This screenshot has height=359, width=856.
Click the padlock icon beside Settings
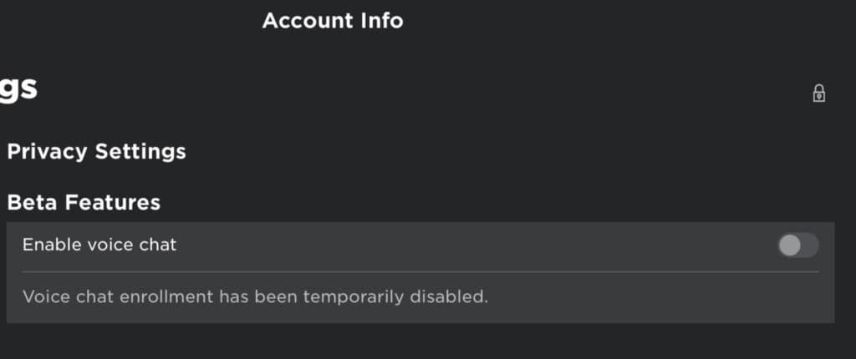point(819,93)
